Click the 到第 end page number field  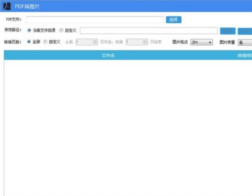pos(135,42)
